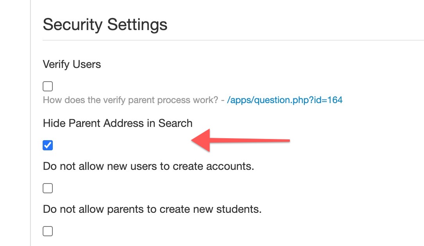Check the box preventing parents creating new students
424x246 pixels.
(x=48, y=231)
